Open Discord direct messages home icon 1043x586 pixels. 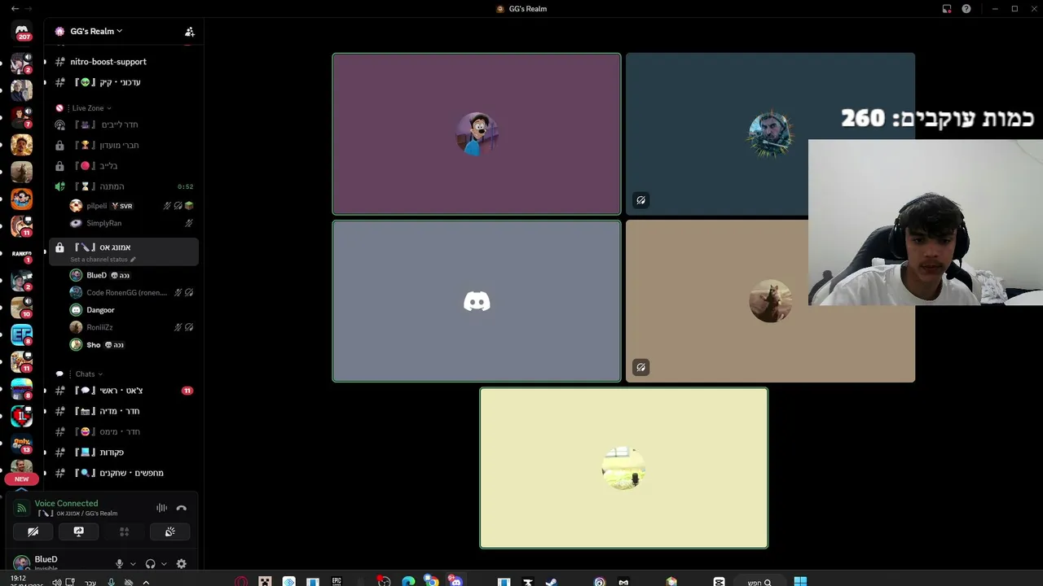(x=22, y=32)
